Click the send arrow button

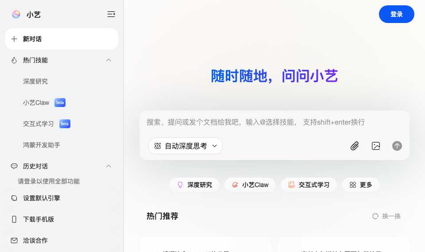[x=397, y=146]
